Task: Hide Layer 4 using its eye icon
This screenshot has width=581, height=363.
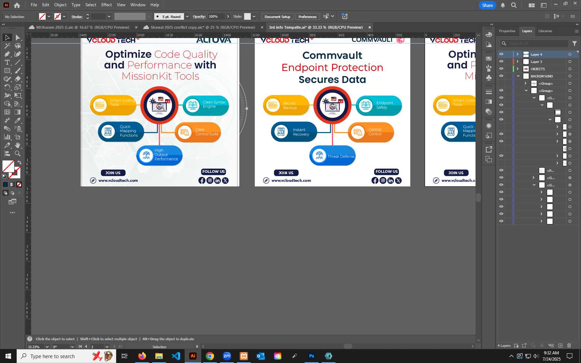Action: 501,54
